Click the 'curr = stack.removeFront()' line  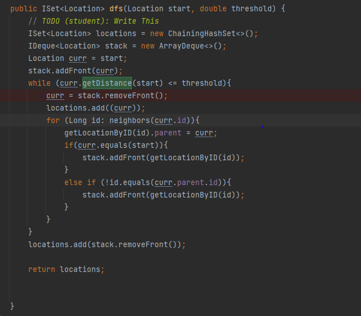click(107, 96)
